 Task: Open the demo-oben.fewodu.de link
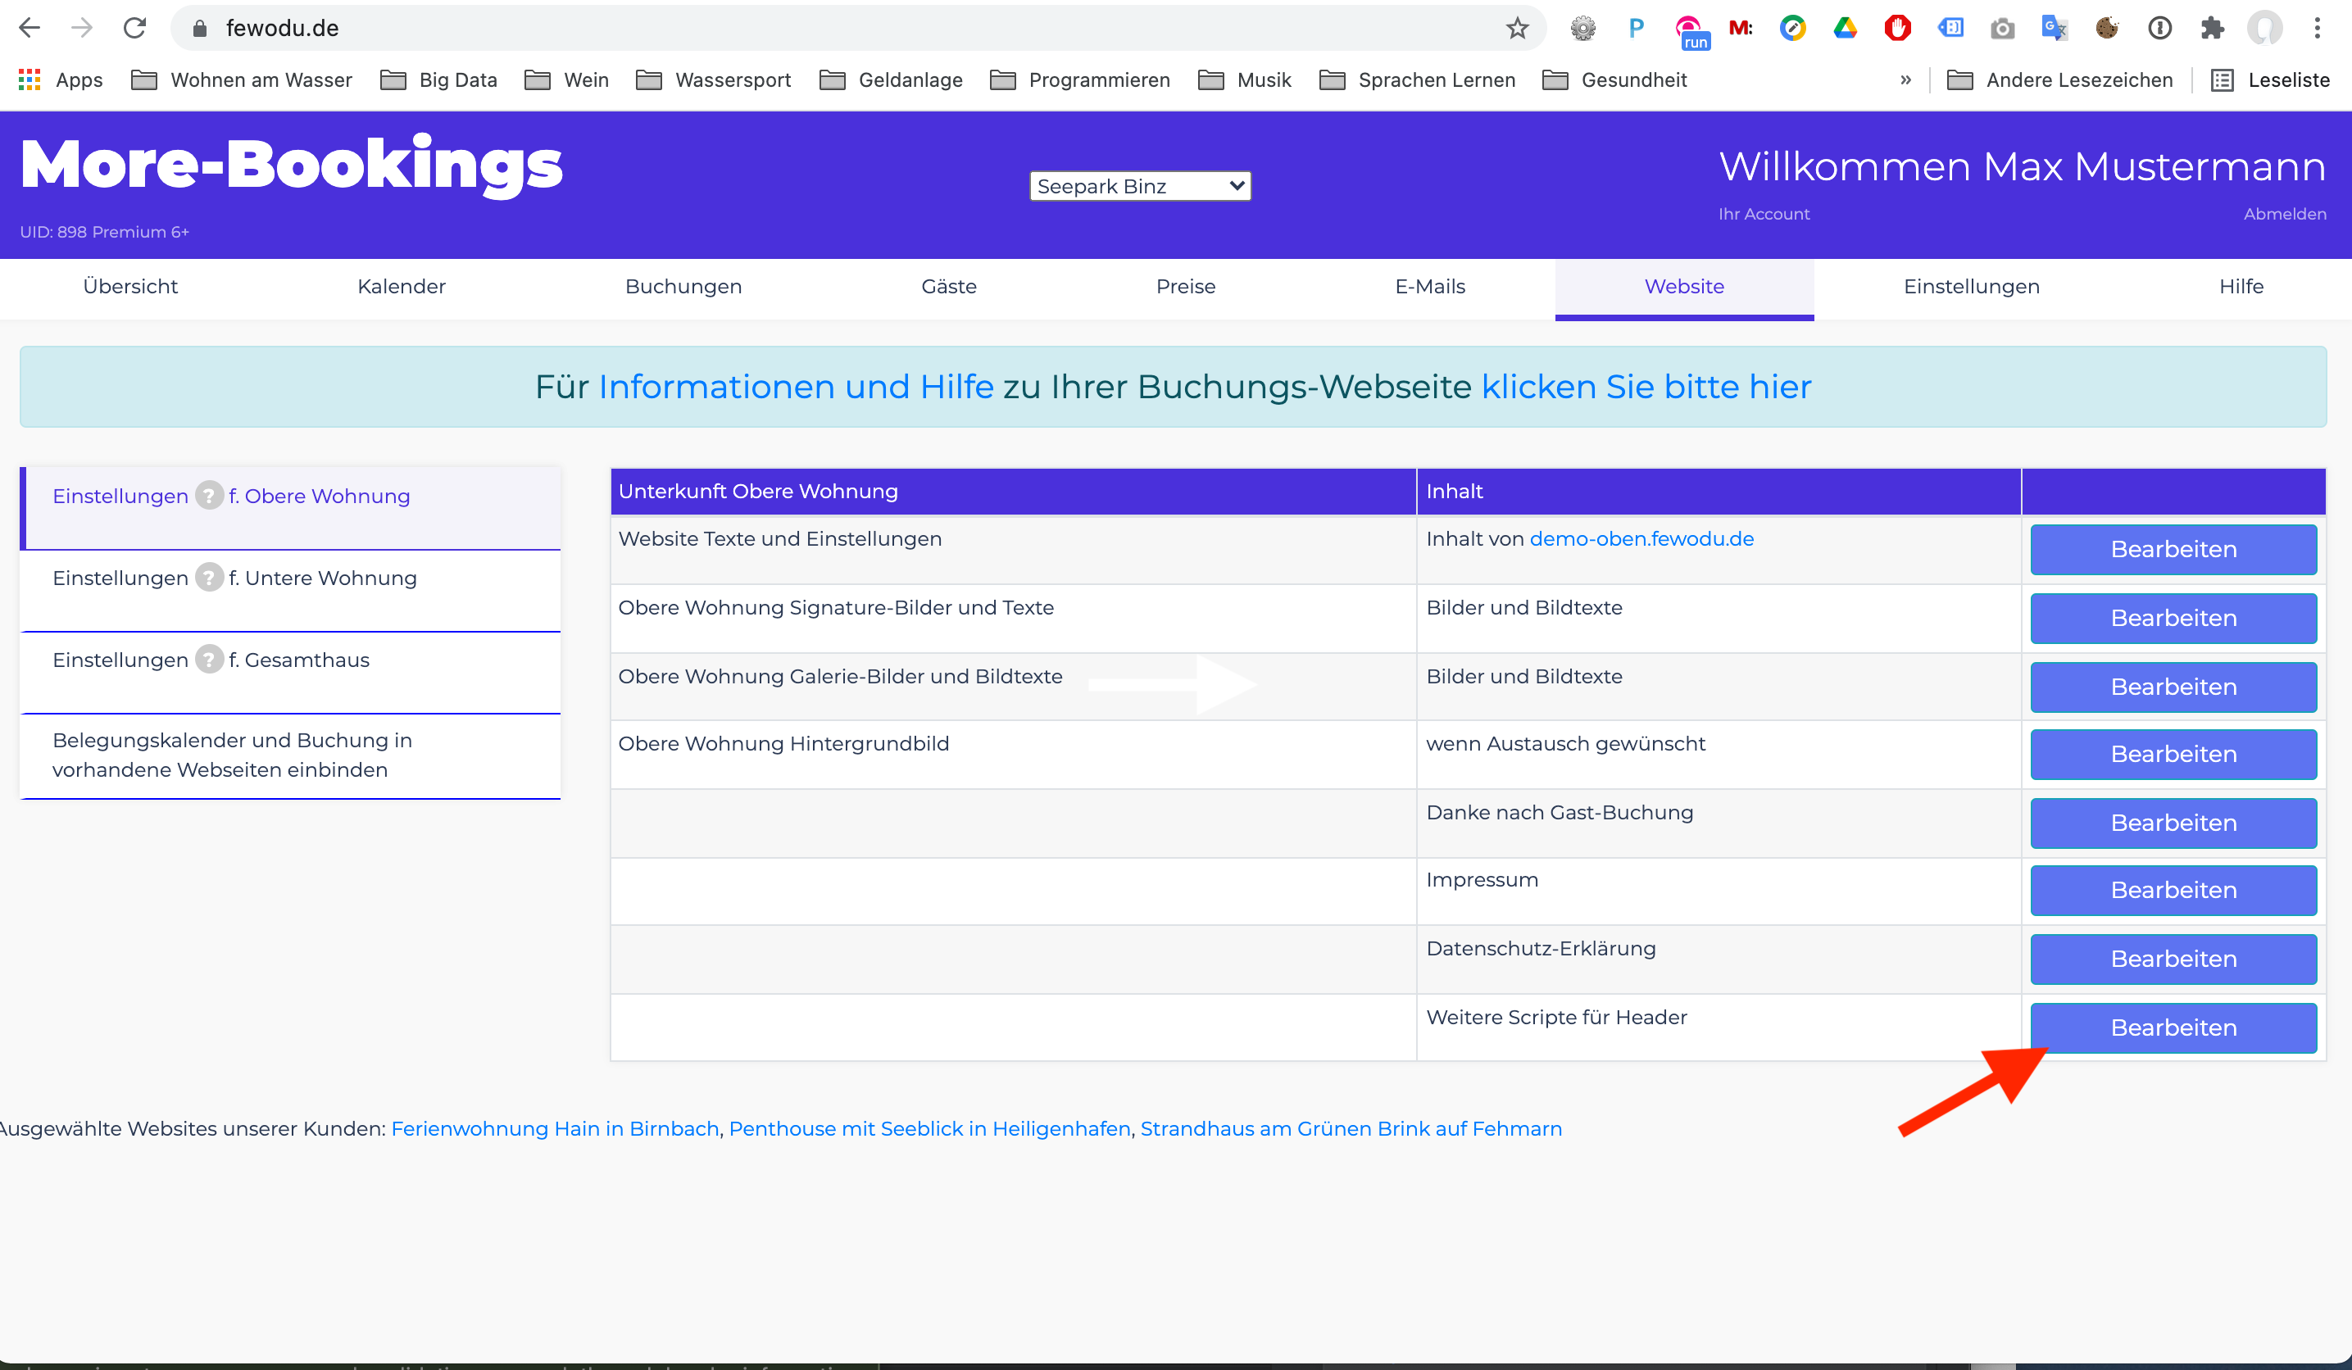point(1641,539)
